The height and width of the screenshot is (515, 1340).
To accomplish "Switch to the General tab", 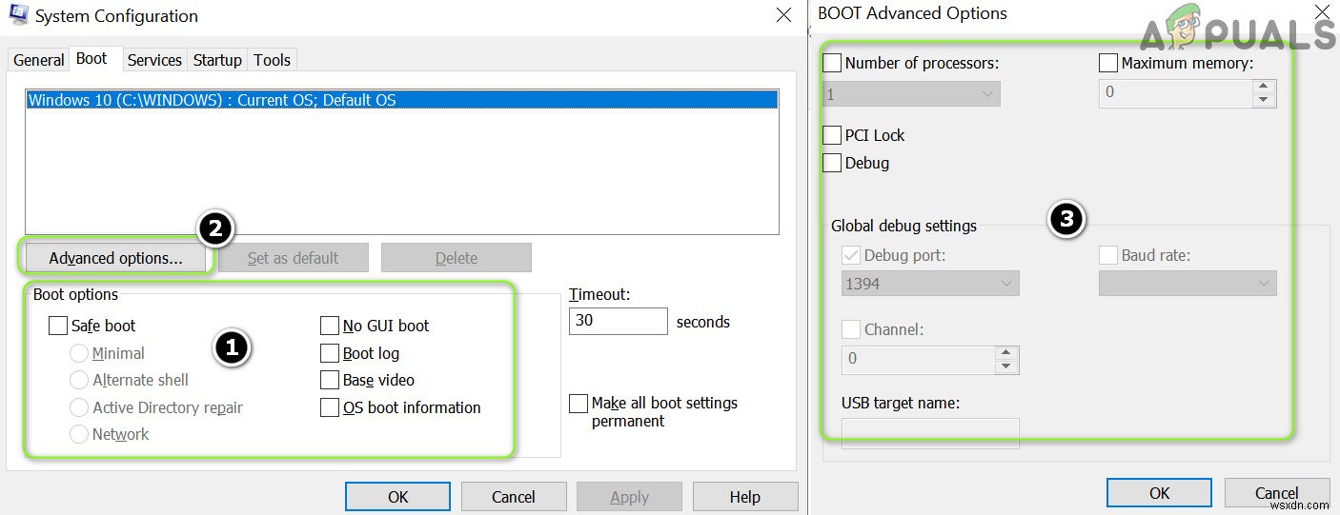I will pyautogui.click(x=39, y=60).
